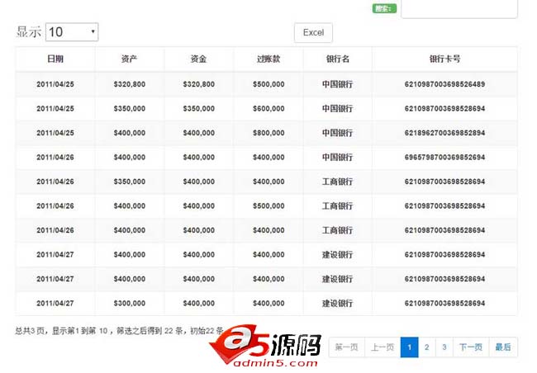The height and width of the screenshot is (373, 537).
Task: Click the Excel export button
Action: click(x=313, y=32)
